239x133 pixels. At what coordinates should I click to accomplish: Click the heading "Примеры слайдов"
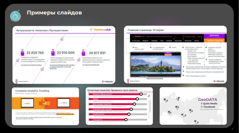coord(54,13)
